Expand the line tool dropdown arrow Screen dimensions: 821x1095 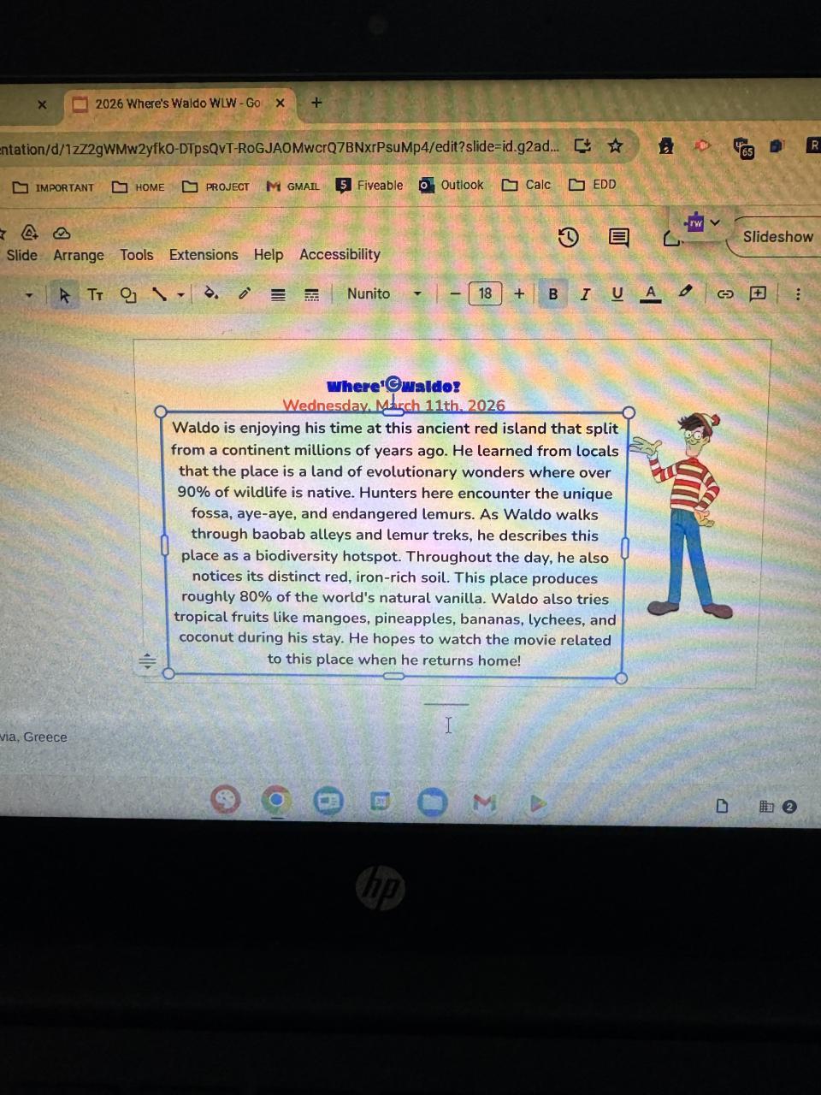[x=180, y=295]
